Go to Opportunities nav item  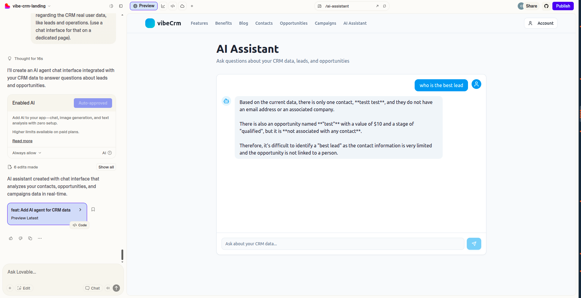click(x=294, y=23)
